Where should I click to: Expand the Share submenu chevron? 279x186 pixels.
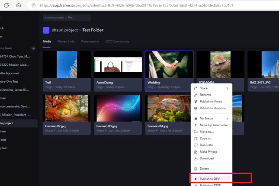227,88
